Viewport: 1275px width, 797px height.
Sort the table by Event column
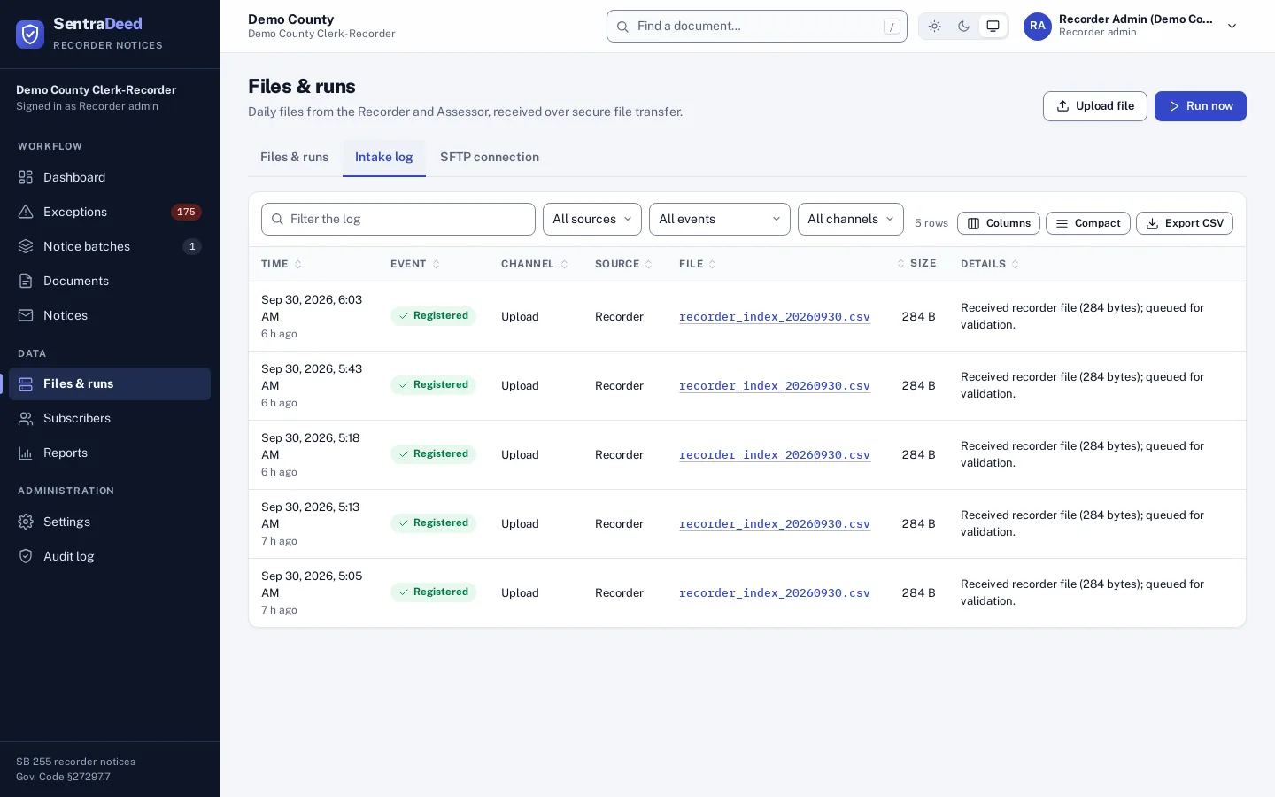click(x=415, y=264)
